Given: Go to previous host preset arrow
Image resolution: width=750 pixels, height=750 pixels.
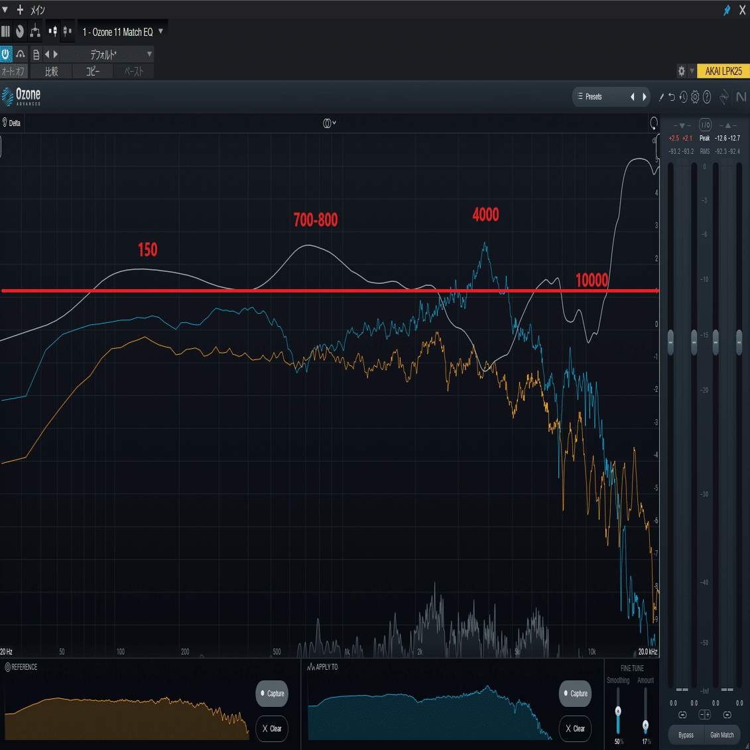Looking at the screenshot, I should pos(47,54).
